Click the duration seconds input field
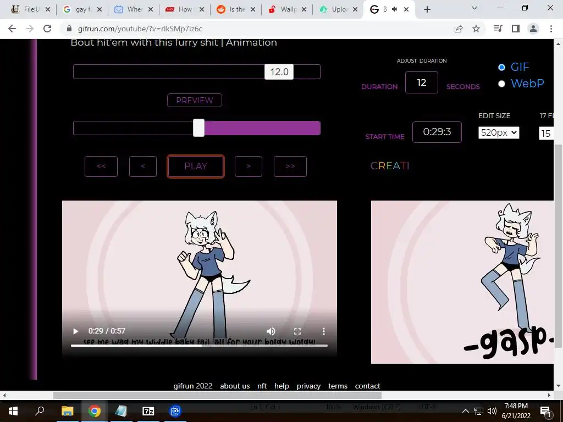Image resolution: width=563 pixels, height=422 pixels. (422, 82)
